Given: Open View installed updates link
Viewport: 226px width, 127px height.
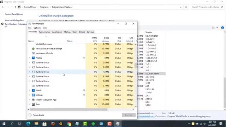Looking at the screenshot, I should tap(14, 20).
